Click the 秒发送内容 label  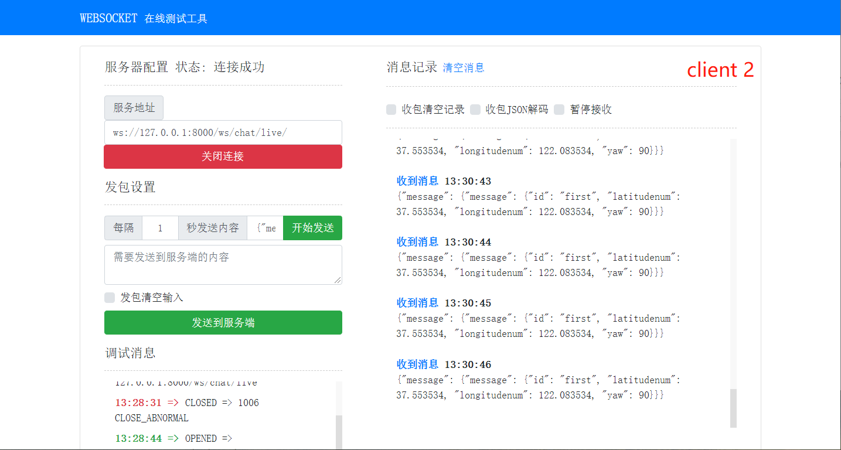[x=213, y=228]
